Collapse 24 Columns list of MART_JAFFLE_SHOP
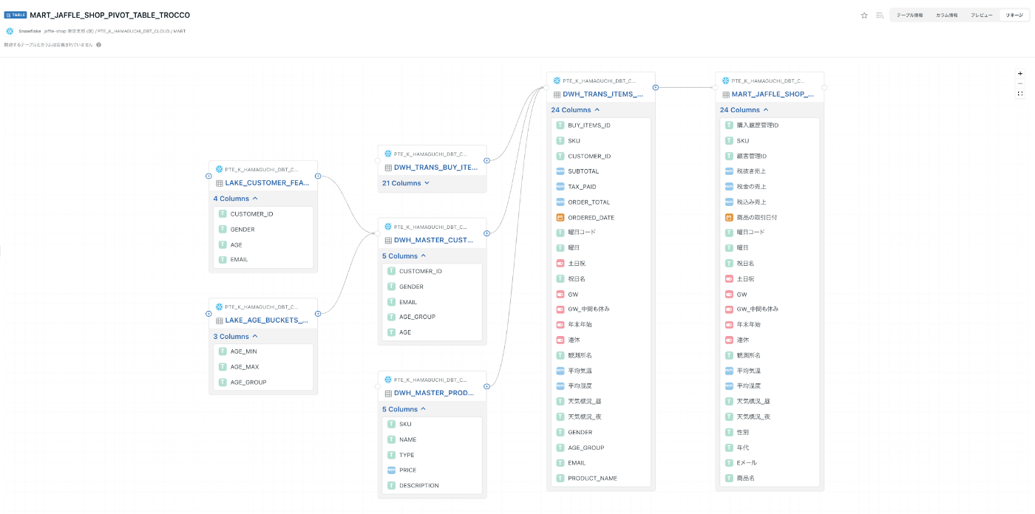 pyautogui.click(x=745, y=110)
